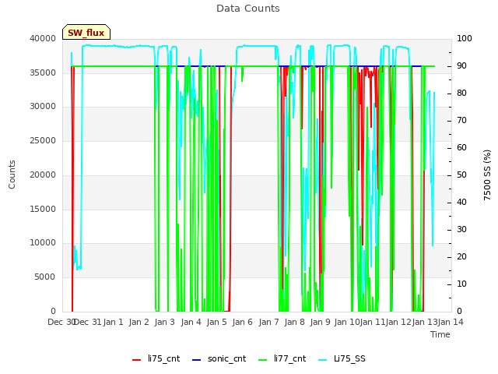
Task: Click the 30000 left axis label
Action: [x=43, y=106]
